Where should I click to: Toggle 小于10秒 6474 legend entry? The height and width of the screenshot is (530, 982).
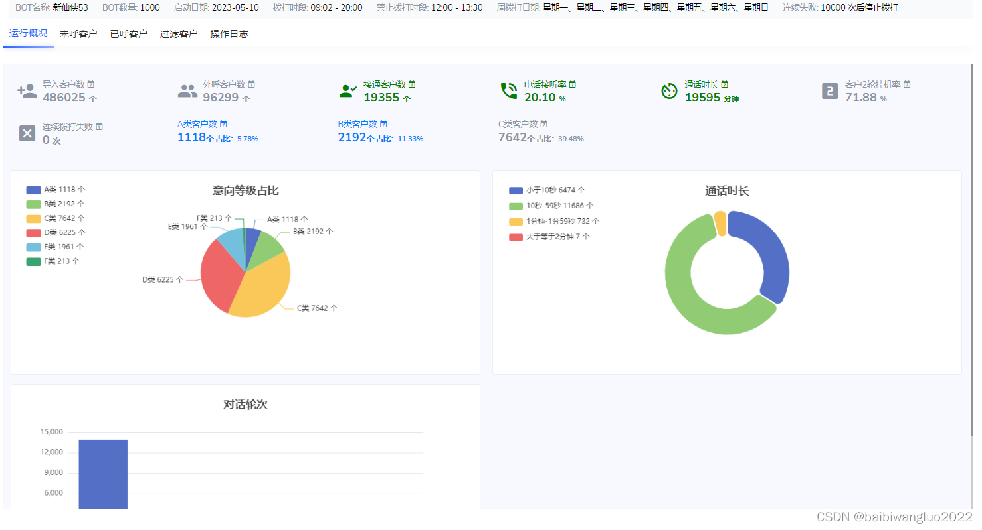click(547, 190)
